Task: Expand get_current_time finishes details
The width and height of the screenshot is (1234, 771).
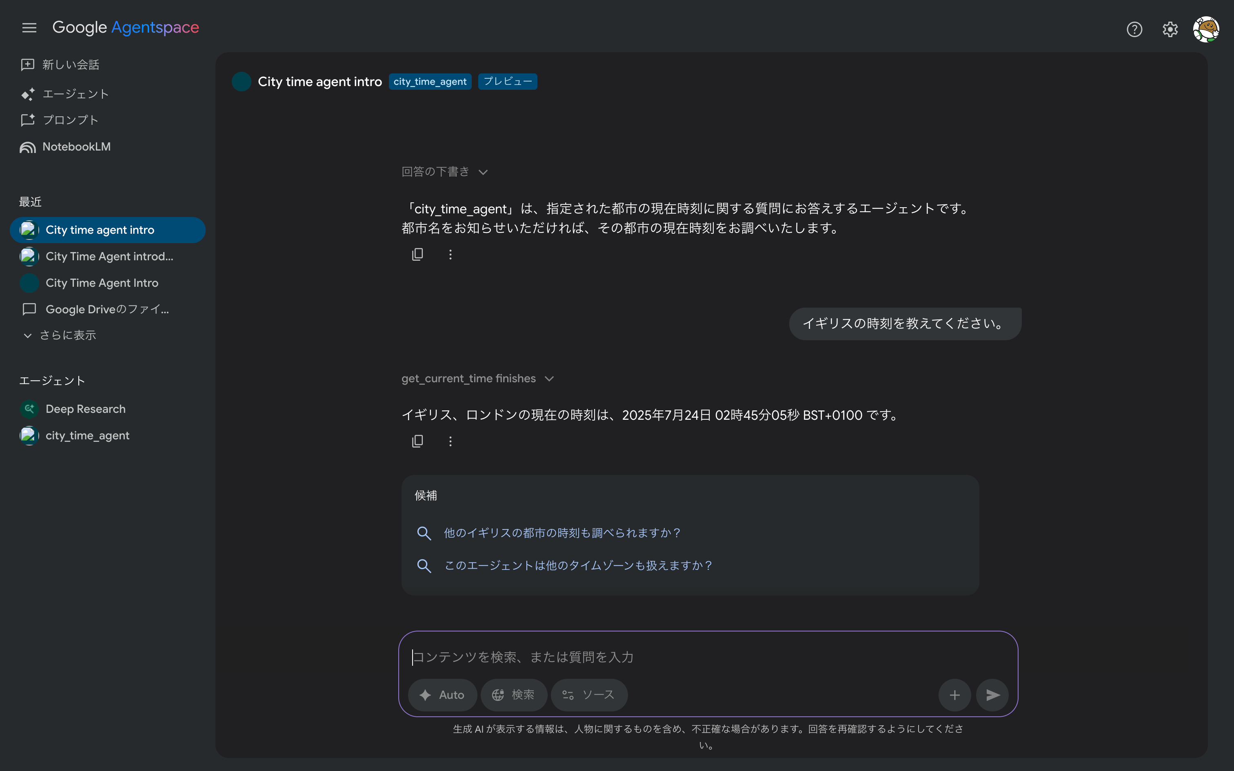Action: [x=478, y=379]
